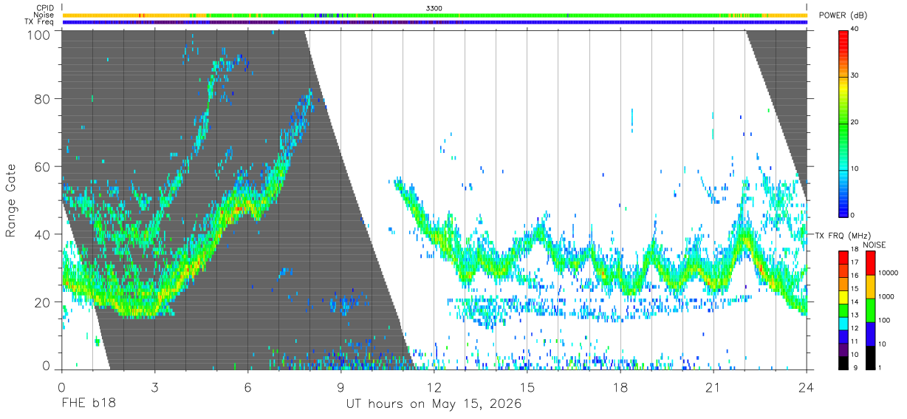The image size is (907, 419).
Task: Click the Range Gate axis title
Action: 12,200
